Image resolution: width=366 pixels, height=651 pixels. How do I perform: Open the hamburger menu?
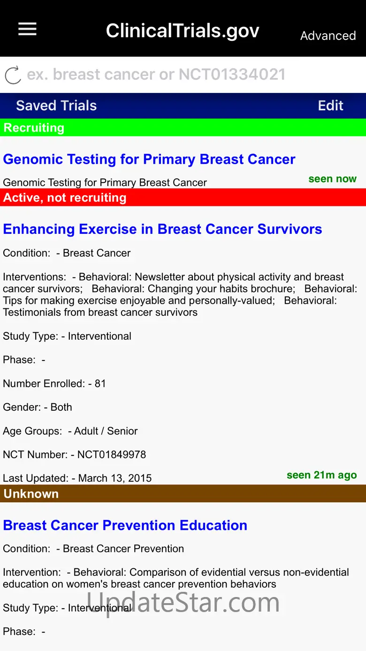pos(27,30)
